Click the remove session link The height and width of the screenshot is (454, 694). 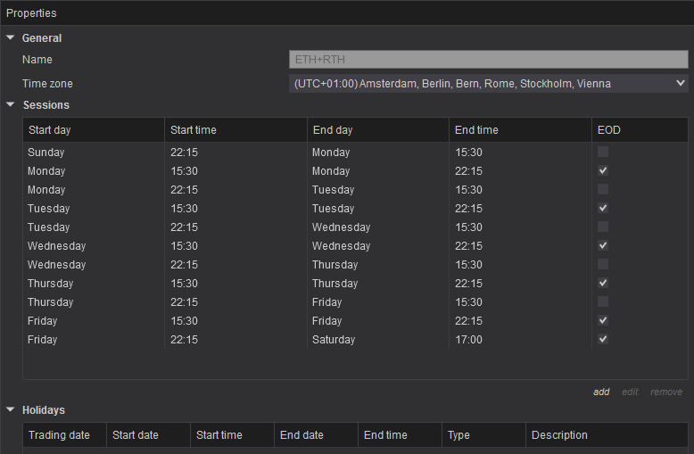point(666,392)
